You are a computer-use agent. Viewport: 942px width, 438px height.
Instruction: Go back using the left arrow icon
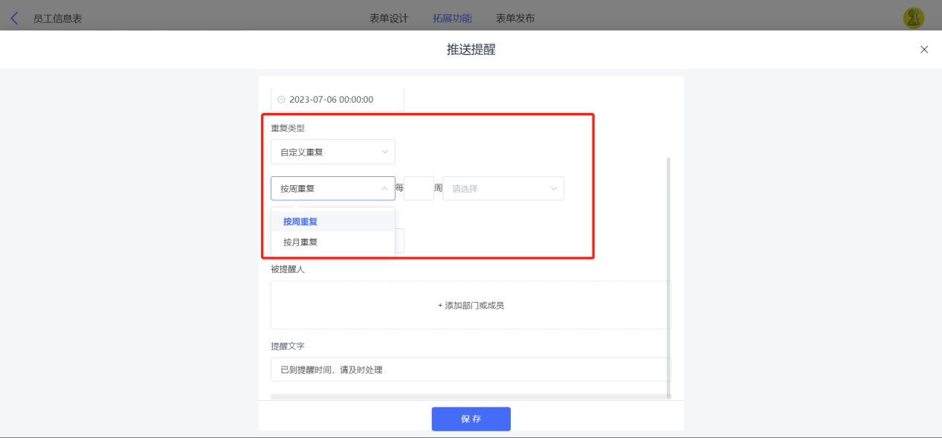[14, 19]
